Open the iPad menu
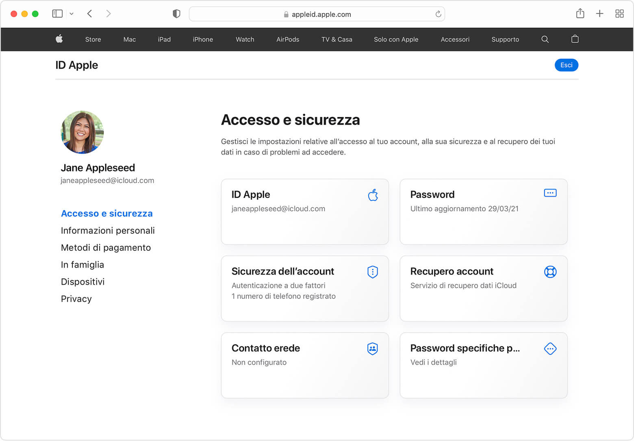Screen dimensions: 634x441 pos(164,39)
